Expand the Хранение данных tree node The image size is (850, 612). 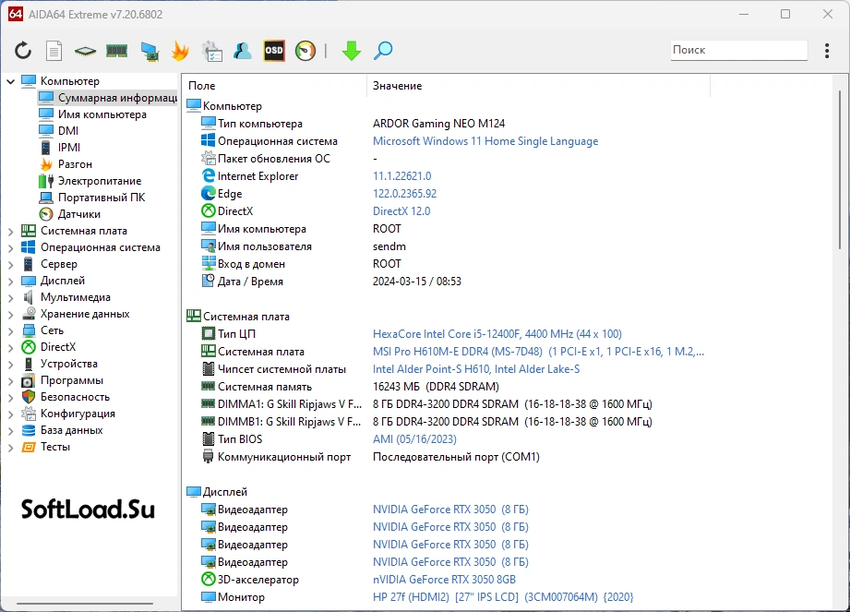pyautogui.click(x=10, y=315)
